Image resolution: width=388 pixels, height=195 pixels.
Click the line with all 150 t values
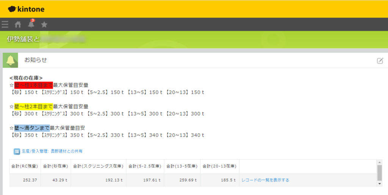[107, 92]
